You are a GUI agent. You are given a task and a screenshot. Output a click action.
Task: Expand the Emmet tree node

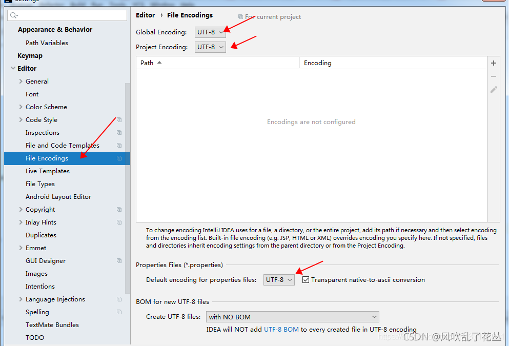(21, 248)
